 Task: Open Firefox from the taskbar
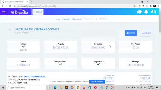84,88
